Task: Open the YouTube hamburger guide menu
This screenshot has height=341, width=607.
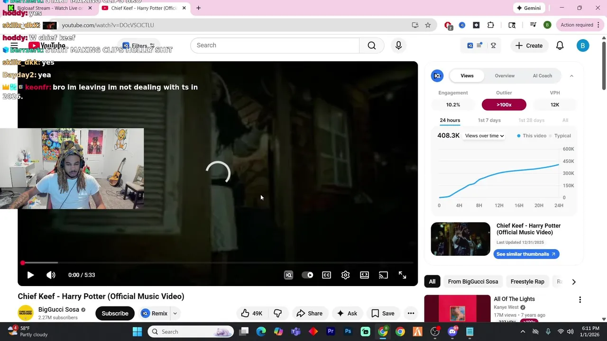Action: [x=14, y=45]
